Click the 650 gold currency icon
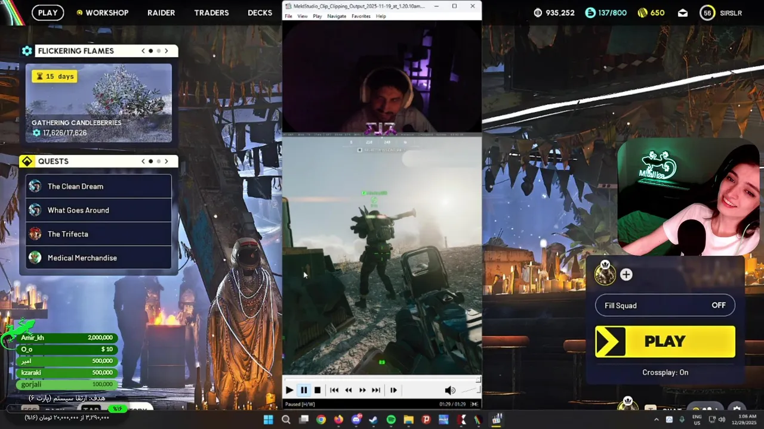The height and width of the screenshot is (429, 764). 643,13
